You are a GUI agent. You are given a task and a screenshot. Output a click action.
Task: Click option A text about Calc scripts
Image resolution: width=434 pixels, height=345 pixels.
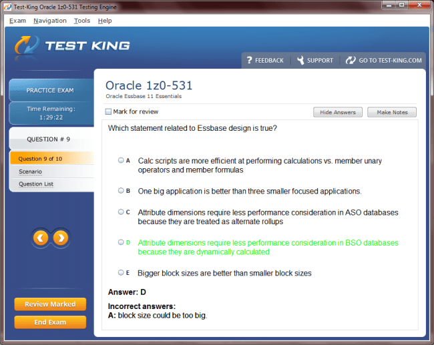tap(260, 165)
